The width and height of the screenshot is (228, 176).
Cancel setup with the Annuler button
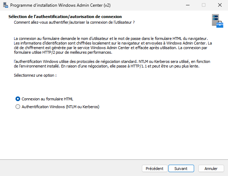coord(211,169)
